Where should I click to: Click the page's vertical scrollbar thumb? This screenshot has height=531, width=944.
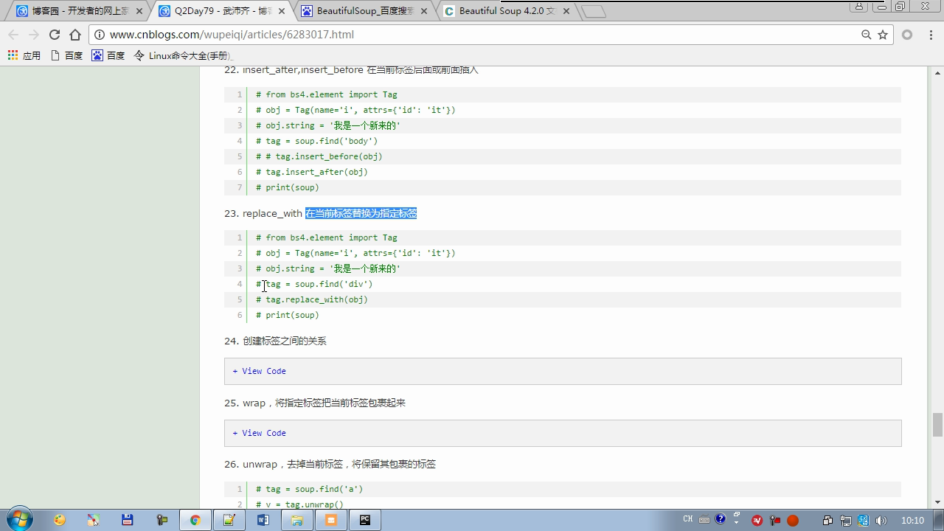(937, 425)
